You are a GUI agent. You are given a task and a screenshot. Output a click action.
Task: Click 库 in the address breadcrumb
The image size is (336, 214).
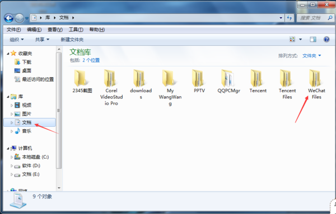click(48, 17)
